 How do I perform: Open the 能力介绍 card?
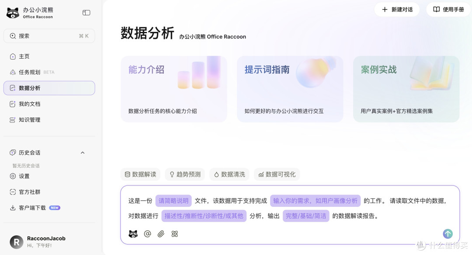pyautogui.click(x=174, y=89)
